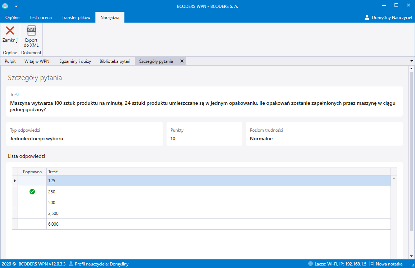Click the row indicator arrow for answer 125
This screenshot has width=415, height=268.
click(x=15, y=181)
